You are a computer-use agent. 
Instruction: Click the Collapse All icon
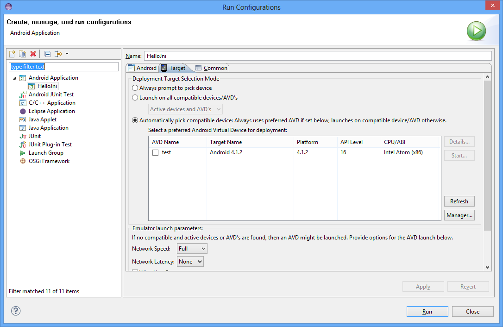[x=47, y=54]
